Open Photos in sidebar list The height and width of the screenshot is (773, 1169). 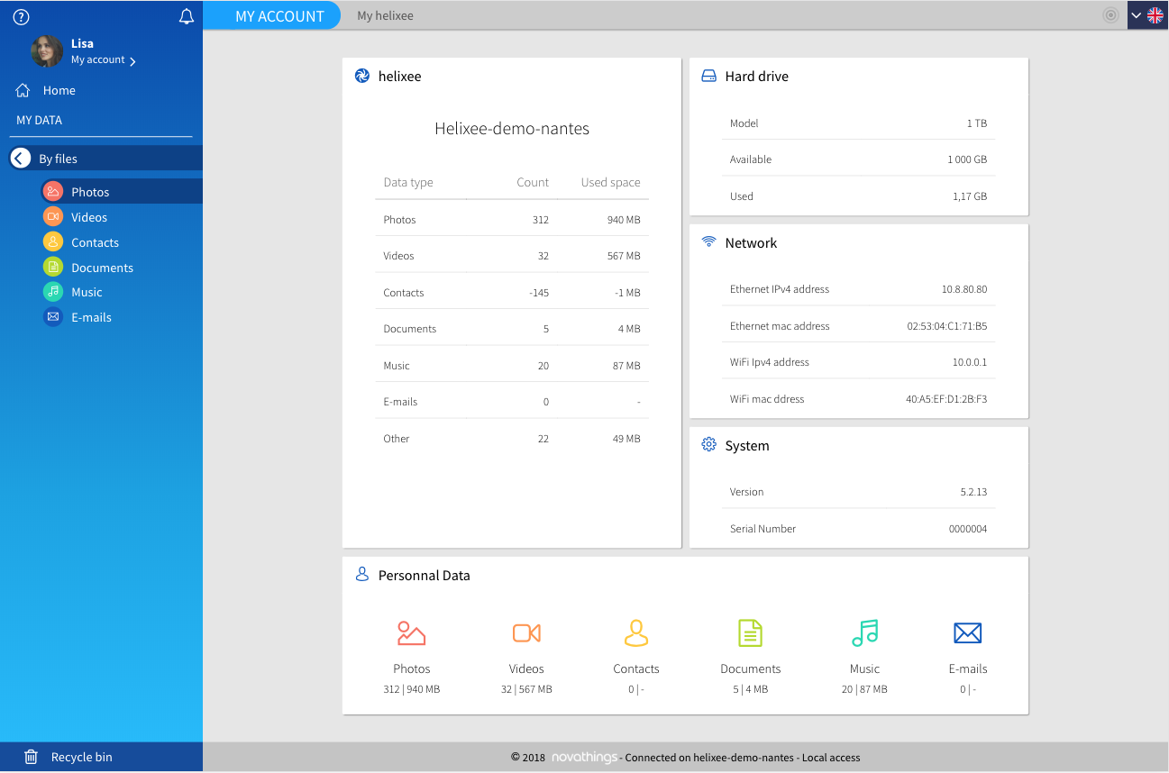pyautogui.click(x=90, y=192)
